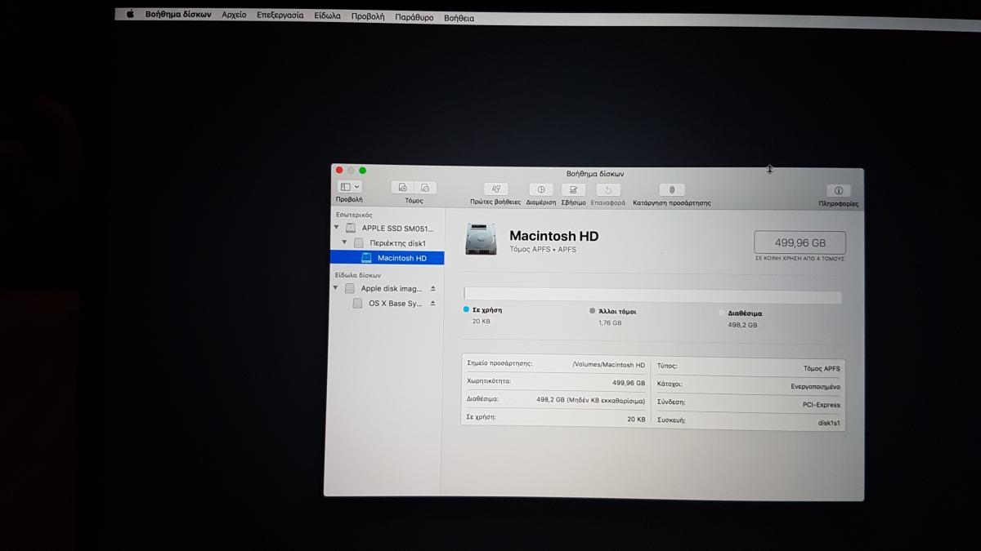981x551 pixels.
Task: Zoom the Disk Utility window with green button
Action: click(x=362, y=171)
